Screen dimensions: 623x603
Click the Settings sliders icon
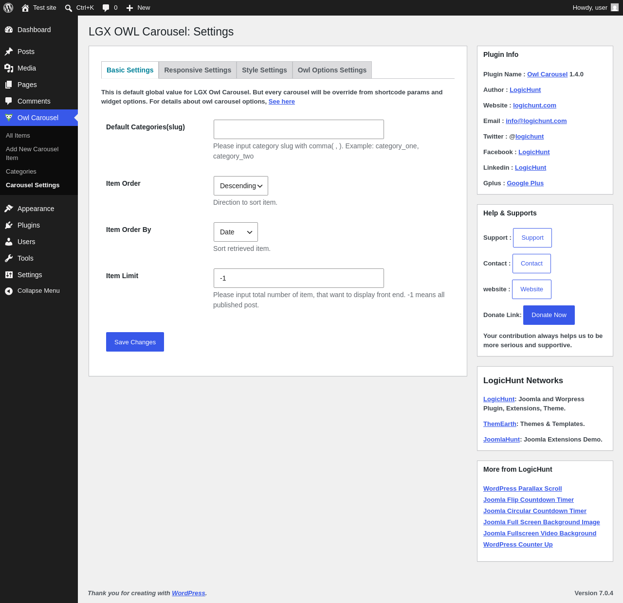point(9,275)
